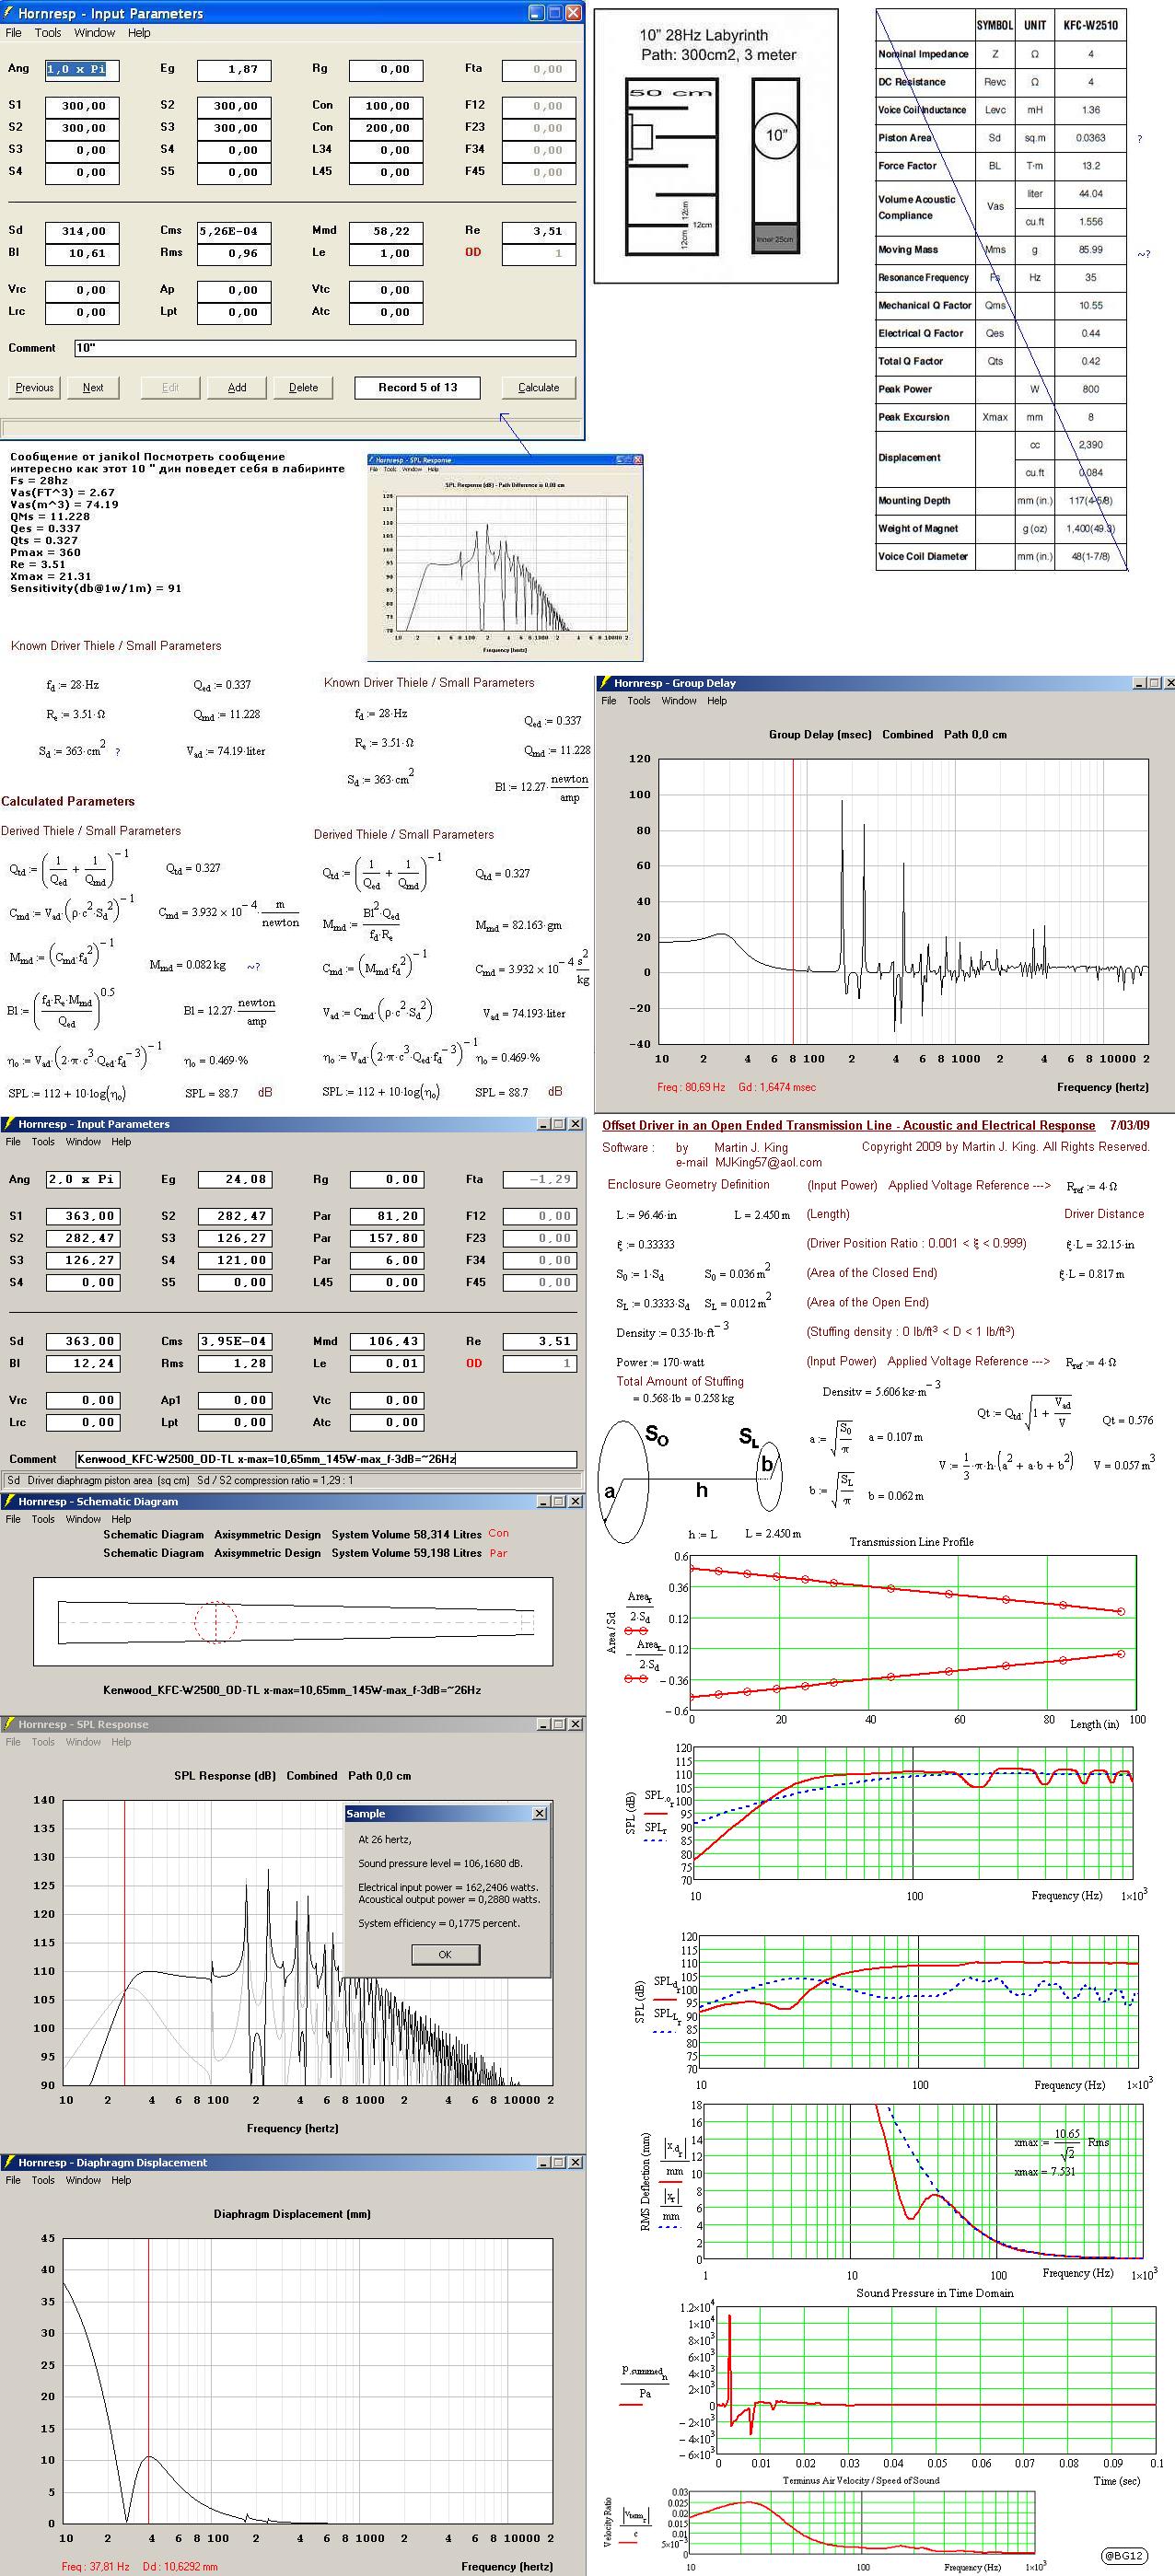Click the Comment field containing 10"
Screen dimensions: 1175x2576
pyautogui.click(x=325, y=348)
